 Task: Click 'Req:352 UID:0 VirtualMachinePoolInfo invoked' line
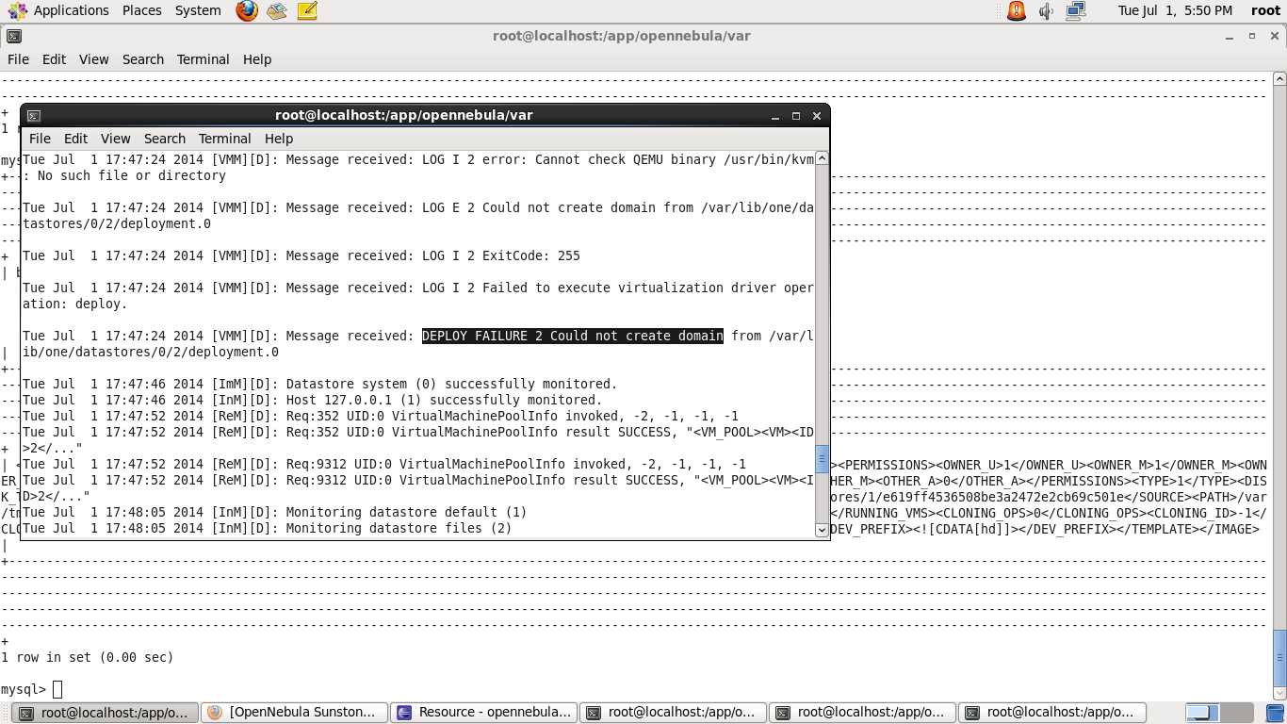(x=381, y=416)
